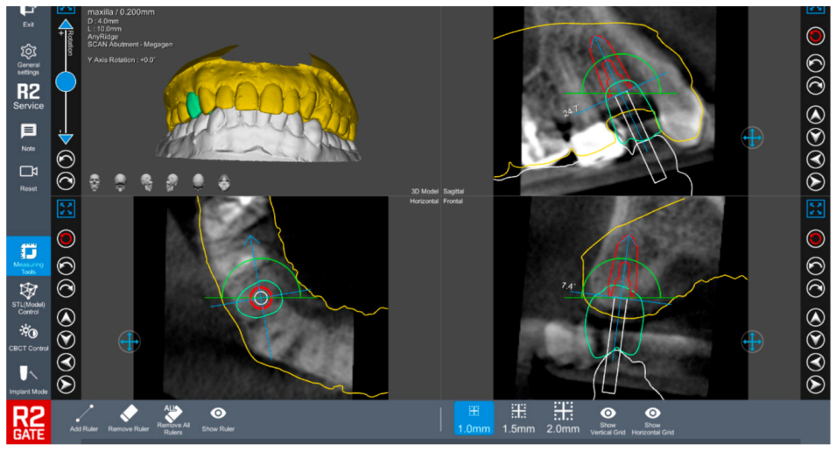
Task: Open the Note tool
Action: pyautogui.click(x=28, y=131)
